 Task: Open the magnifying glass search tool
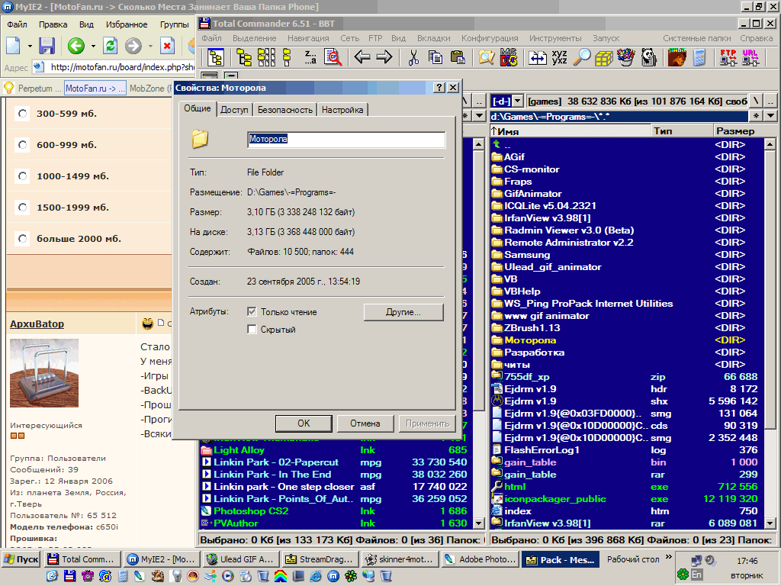pos(581,58)
